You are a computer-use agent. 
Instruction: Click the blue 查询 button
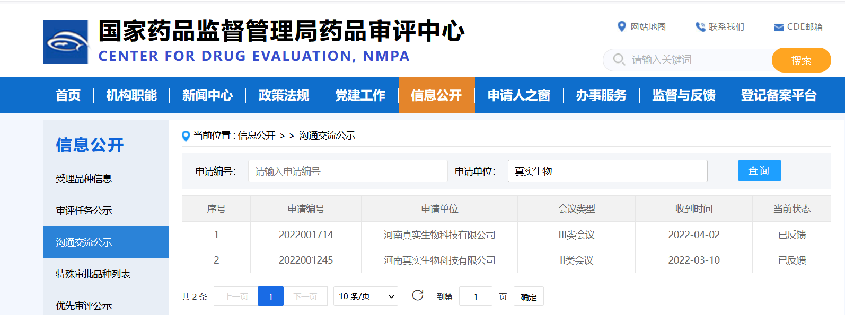[759, 170]
